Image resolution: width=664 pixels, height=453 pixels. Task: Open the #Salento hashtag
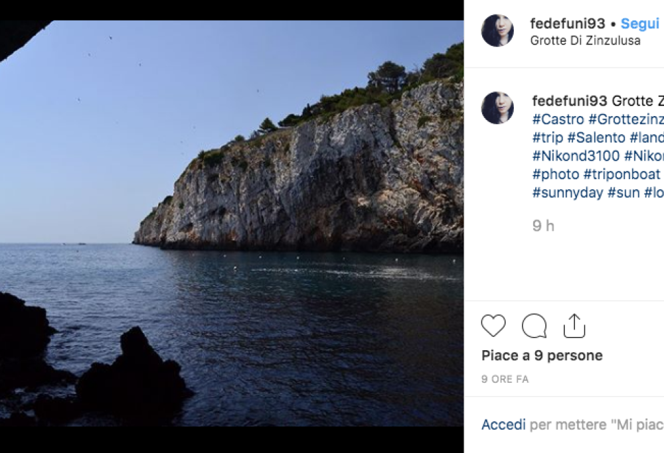point(594,138)
